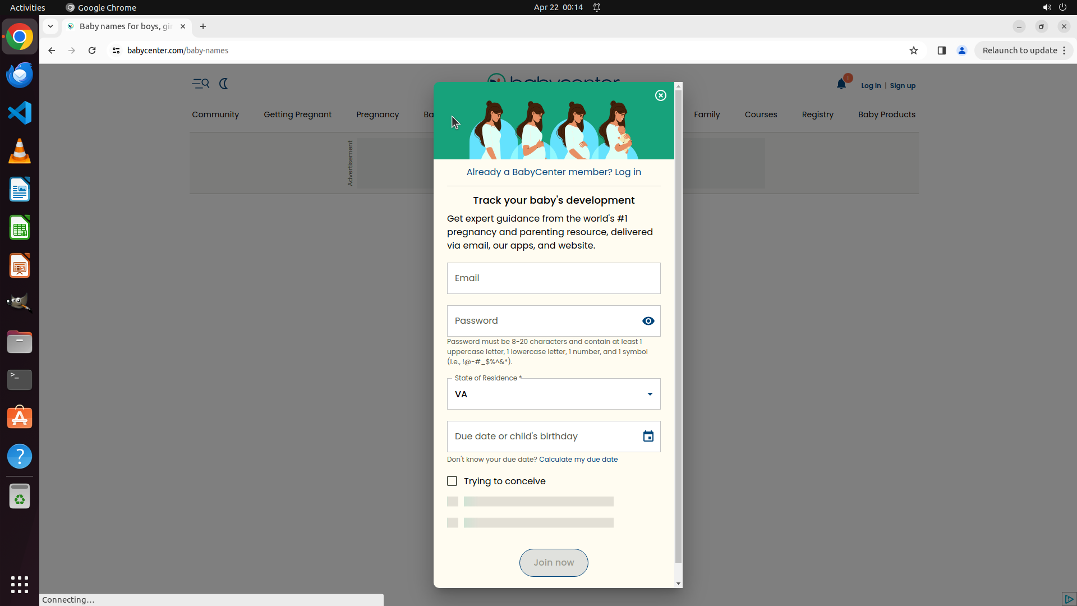1077x606 pixels.
Task: Close the signup popup with X icon
Action: click(x=661, y=95)
